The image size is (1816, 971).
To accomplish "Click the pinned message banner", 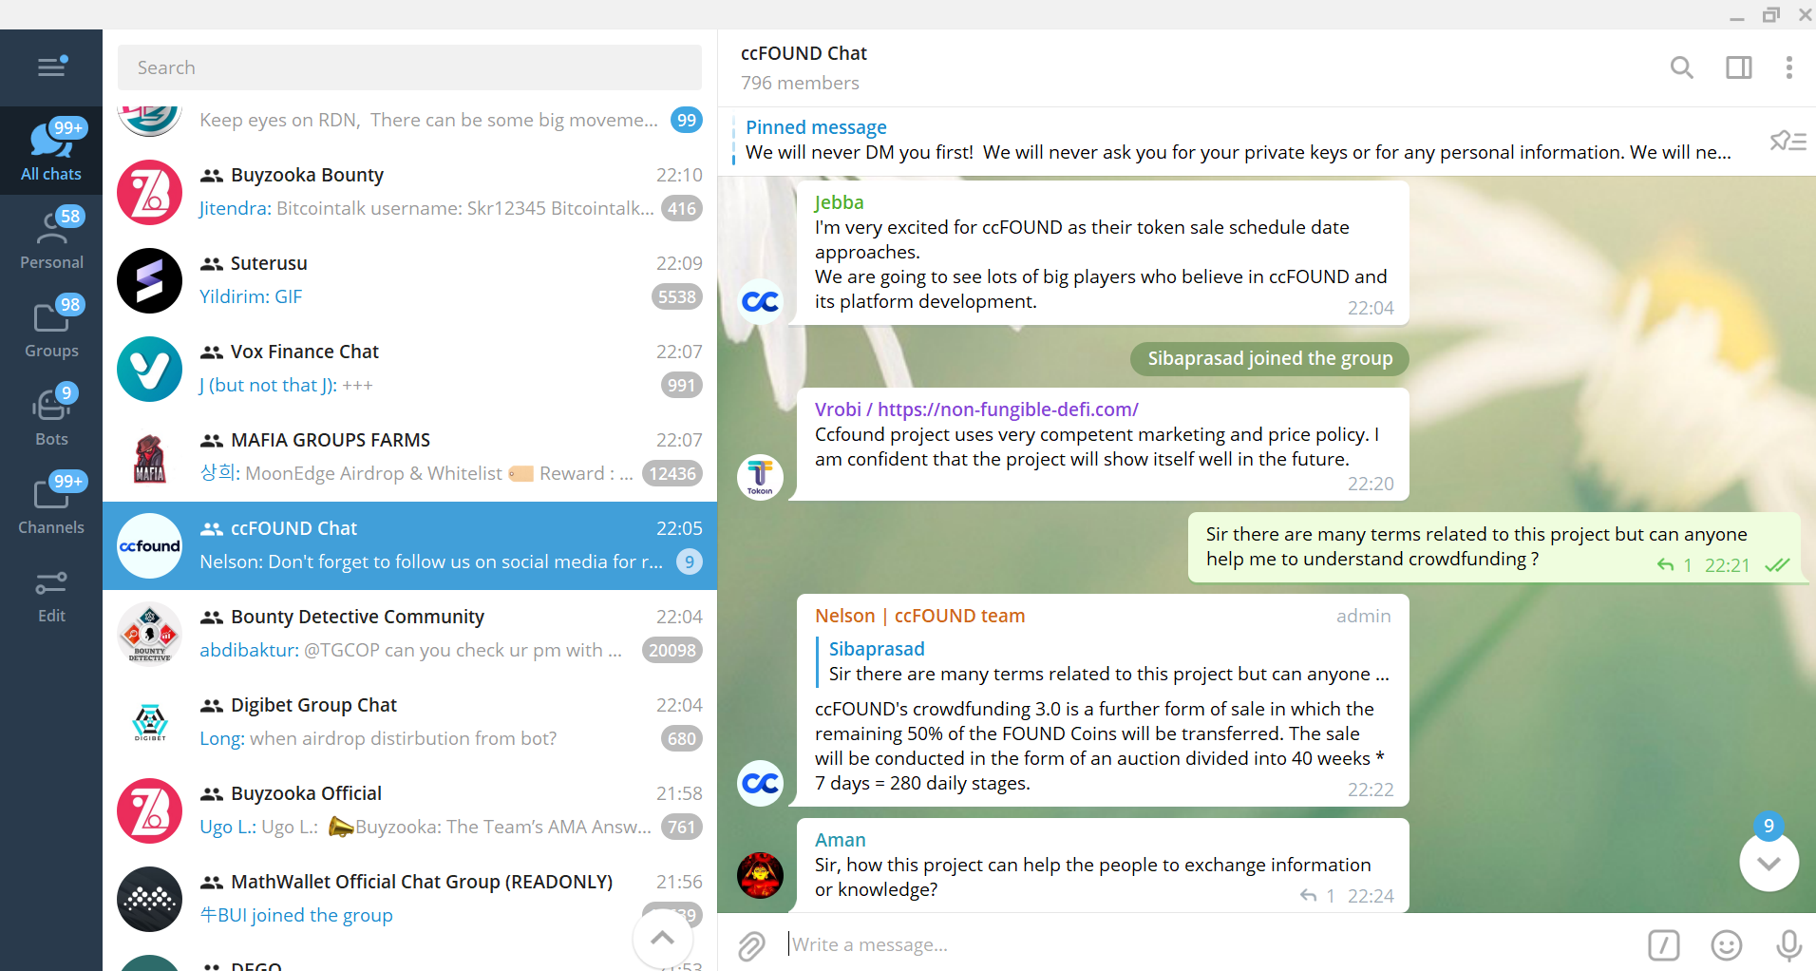I will coord(1235,141).
